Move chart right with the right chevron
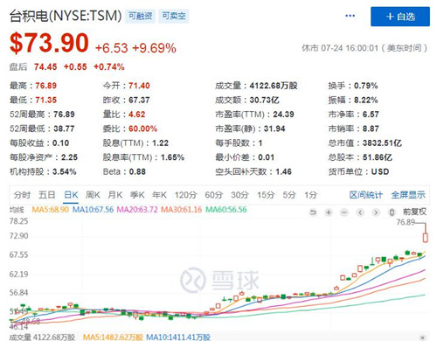This screenshot has width=437, height=341. [x=376, y=212]
